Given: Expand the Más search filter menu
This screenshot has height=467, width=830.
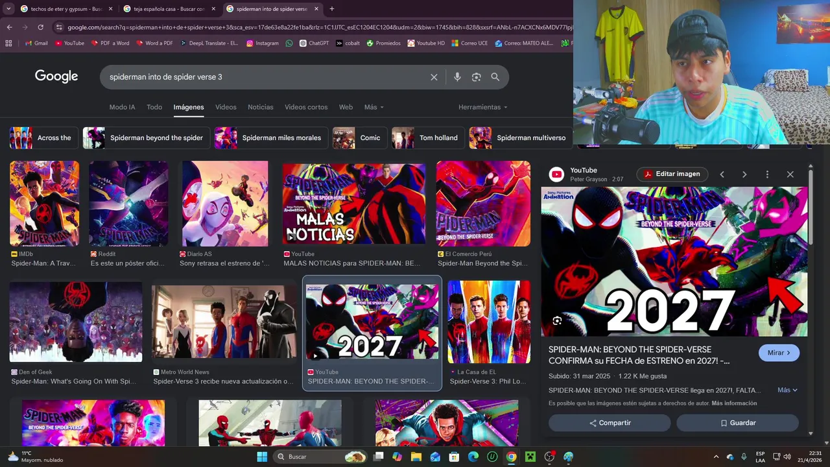Looking at the screenshot, I should [x=374, y=107].
